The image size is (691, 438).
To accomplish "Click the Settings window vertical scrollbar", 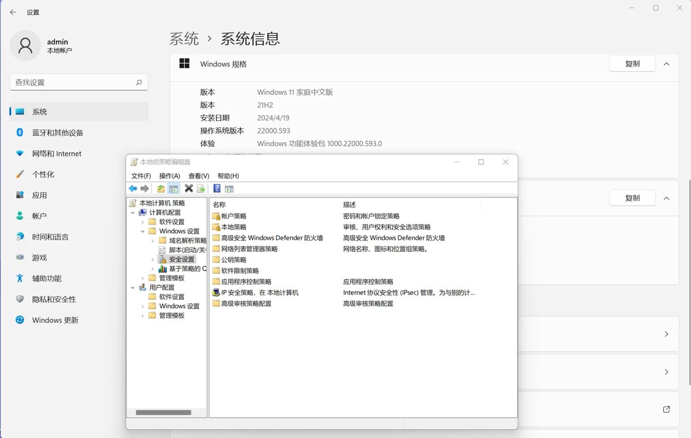I will [689, 282].
